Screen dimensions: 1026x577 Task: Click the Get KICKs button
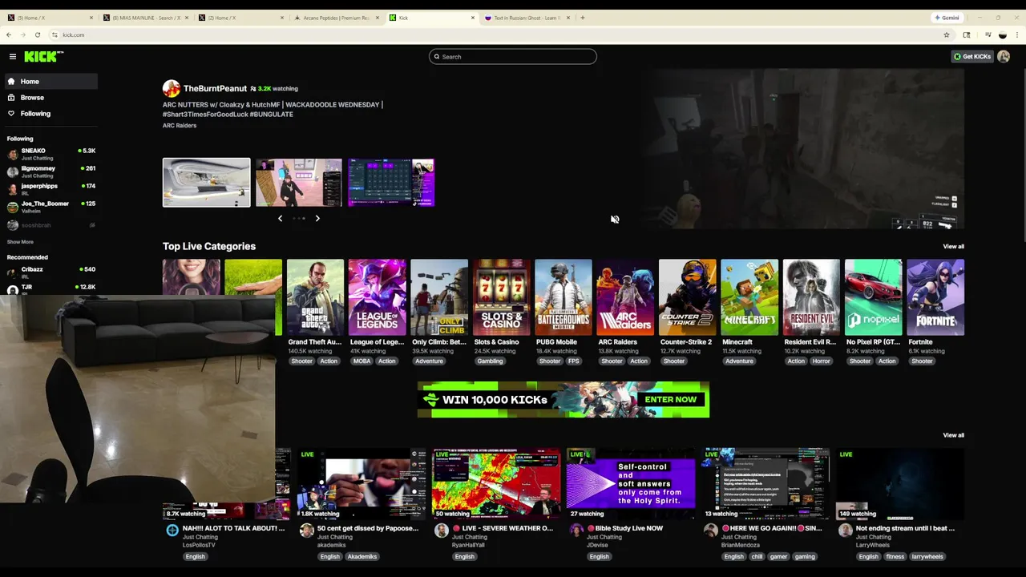pyautogui.click(x=972, y=56)
